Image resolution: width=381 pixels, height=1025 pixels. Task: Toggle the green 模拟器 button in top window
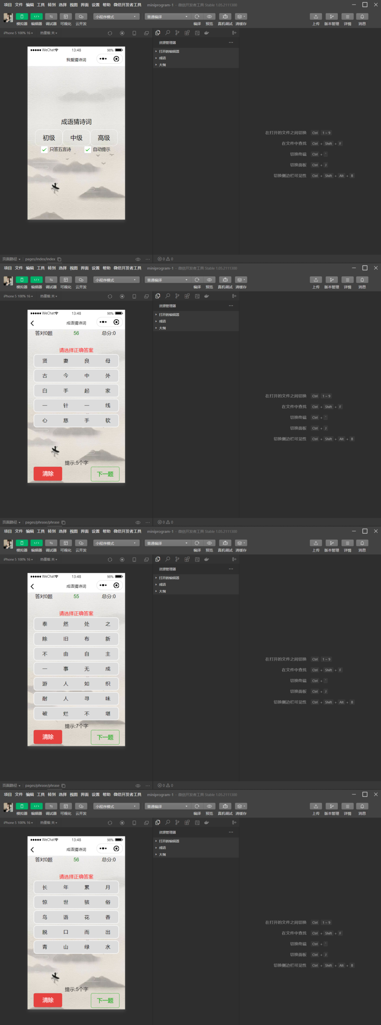coord(22,17)
